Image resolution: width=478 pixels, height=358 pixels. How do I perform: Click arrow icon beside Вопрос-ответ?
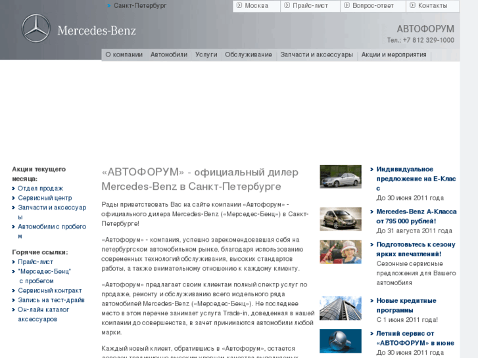pos(347,5)
